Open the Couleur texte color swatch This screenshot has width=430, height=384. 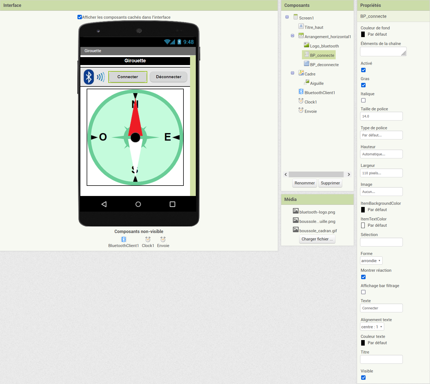[363, 343]
